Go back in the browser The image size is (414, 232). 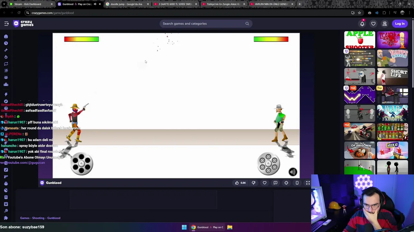pyautogui.click(x=4, y=13)
